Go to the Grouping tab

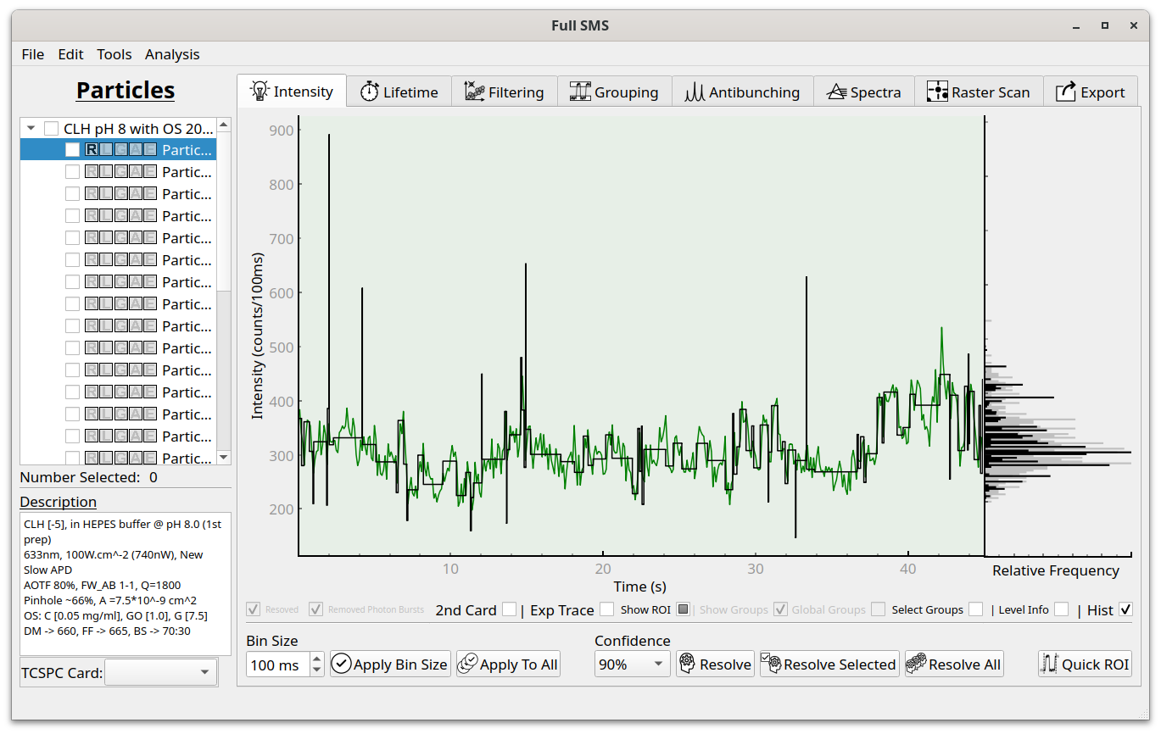tap(614, 92)
